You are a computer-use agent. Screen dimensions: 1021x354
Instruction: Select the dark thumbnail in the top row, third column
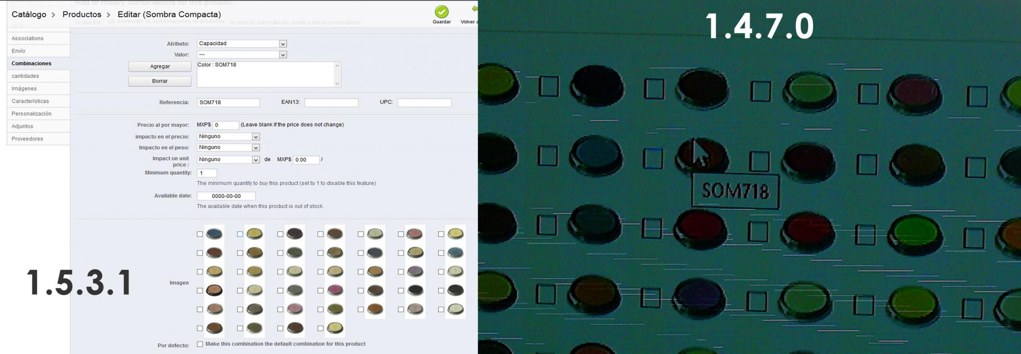[x=294, y=234]
